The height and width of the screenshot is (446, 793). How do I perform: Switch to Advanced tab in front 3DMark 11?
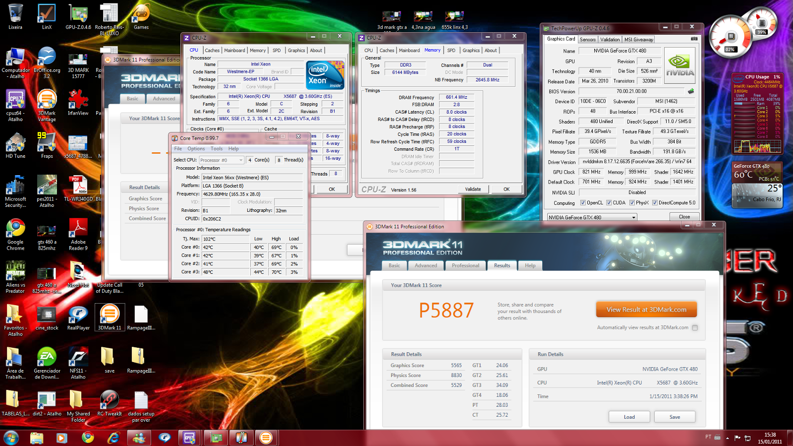(x=426, y=265)
